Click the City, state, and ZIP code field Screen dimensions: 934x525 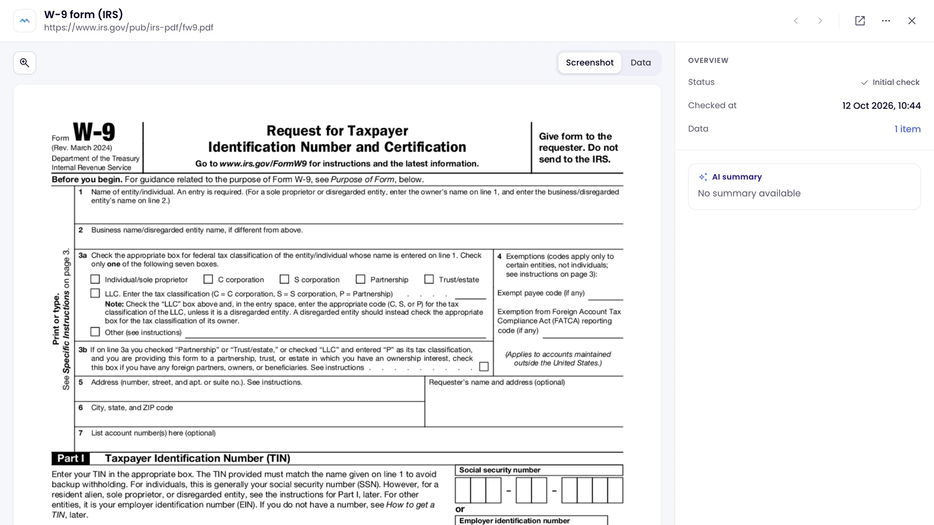[249, 414]
